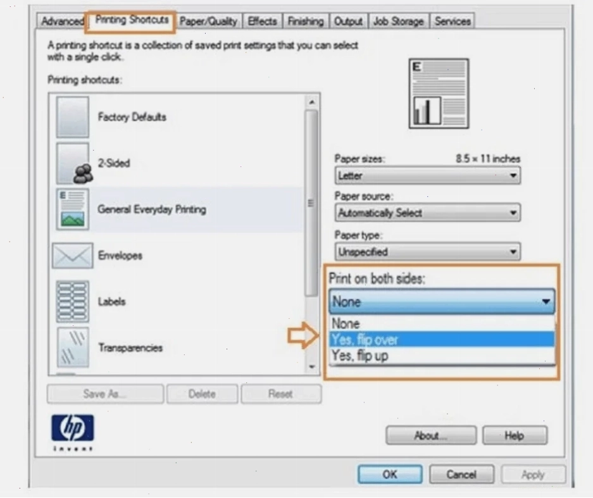The height and width of the screenshot is (498, 593).
Task: Collapse the Print on both sides dropdown
Action: point(442,301)
